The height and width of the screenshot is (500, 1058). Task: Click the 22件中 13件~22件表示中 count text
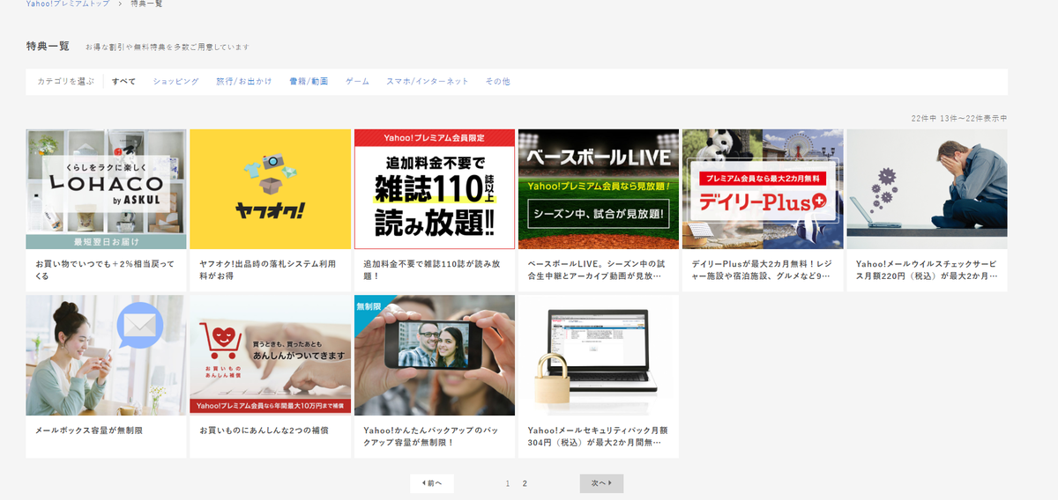point(959,118)
